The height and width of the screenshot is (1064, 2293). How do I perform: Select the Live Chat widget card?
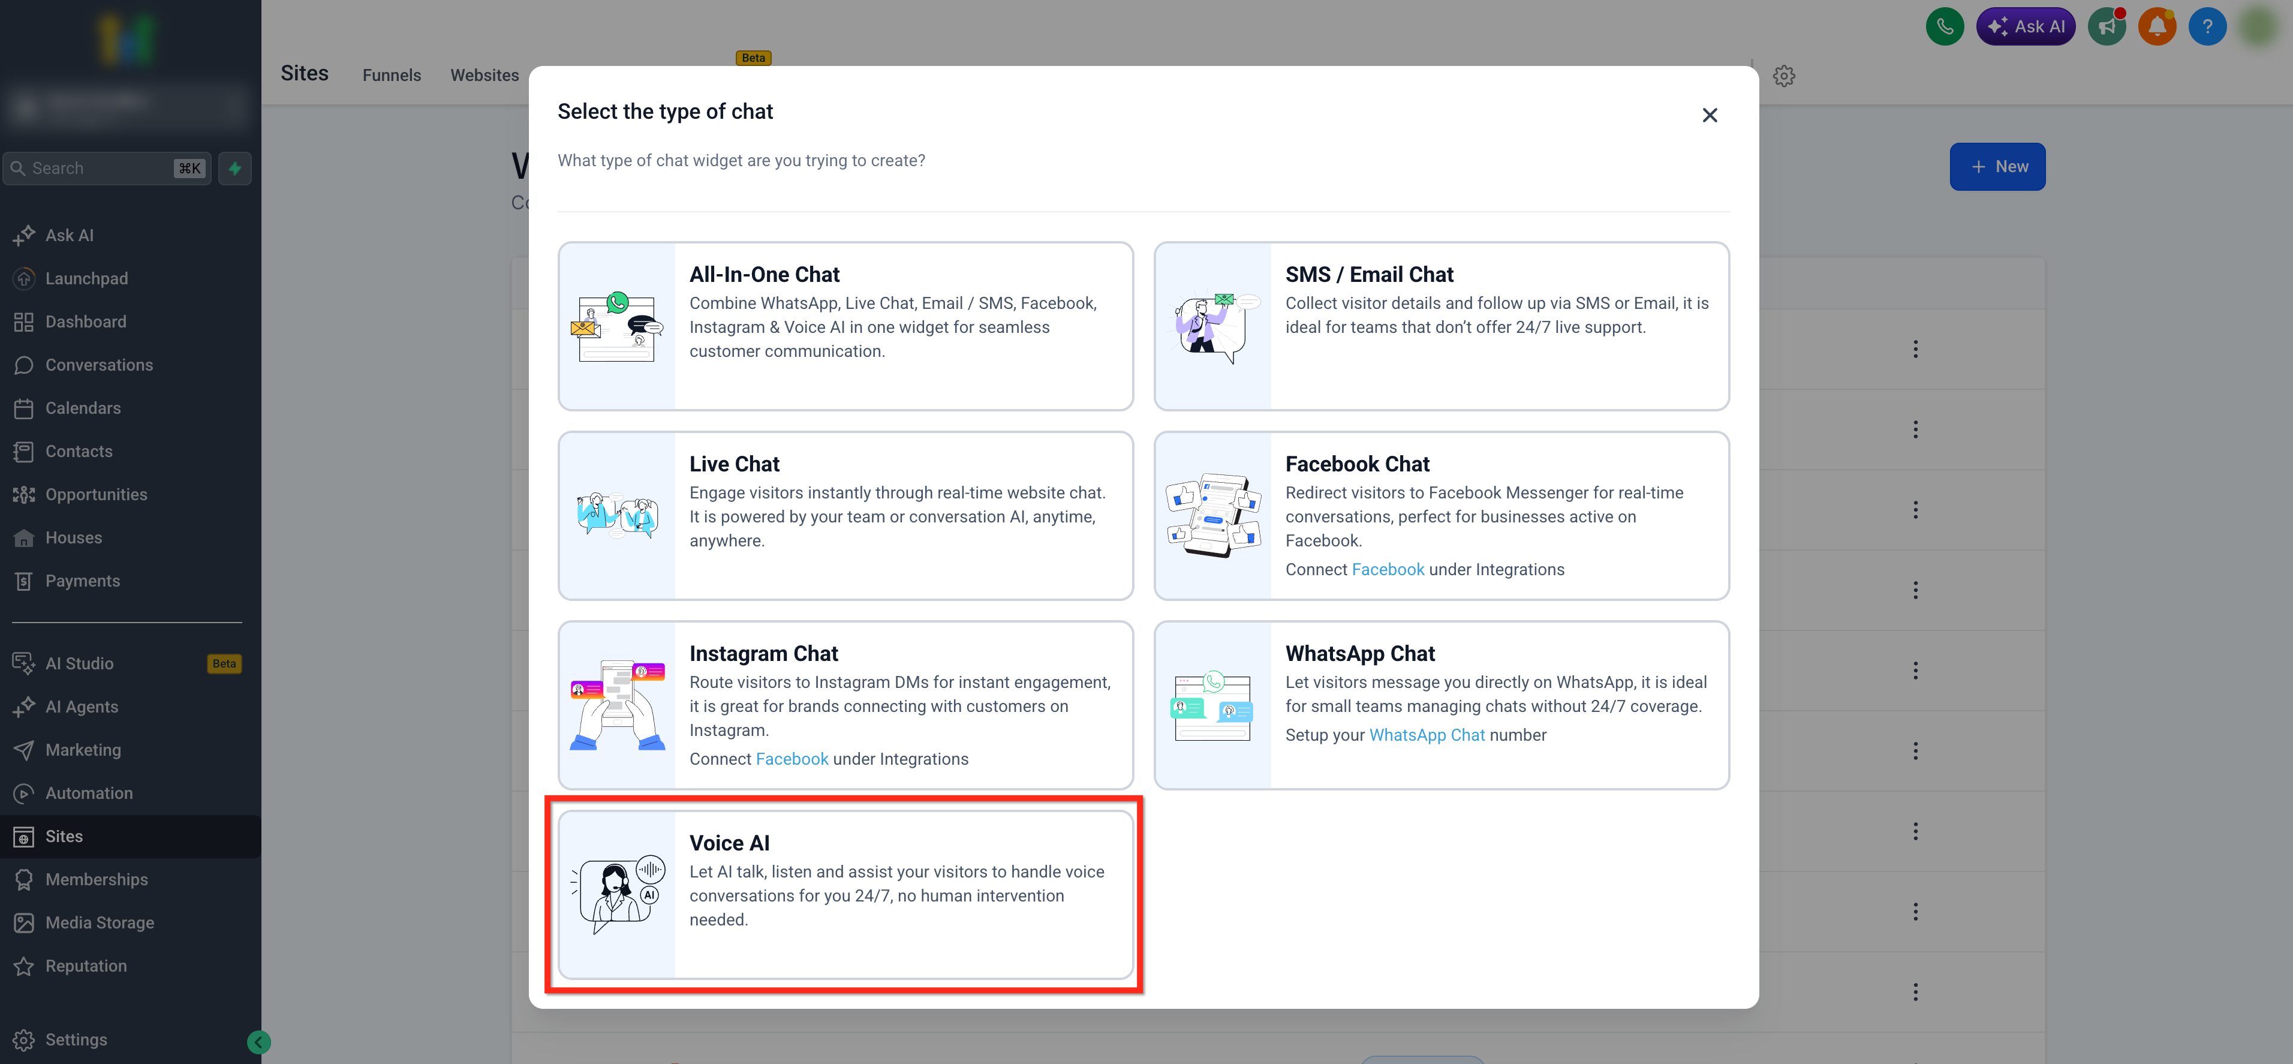[845, 516]
